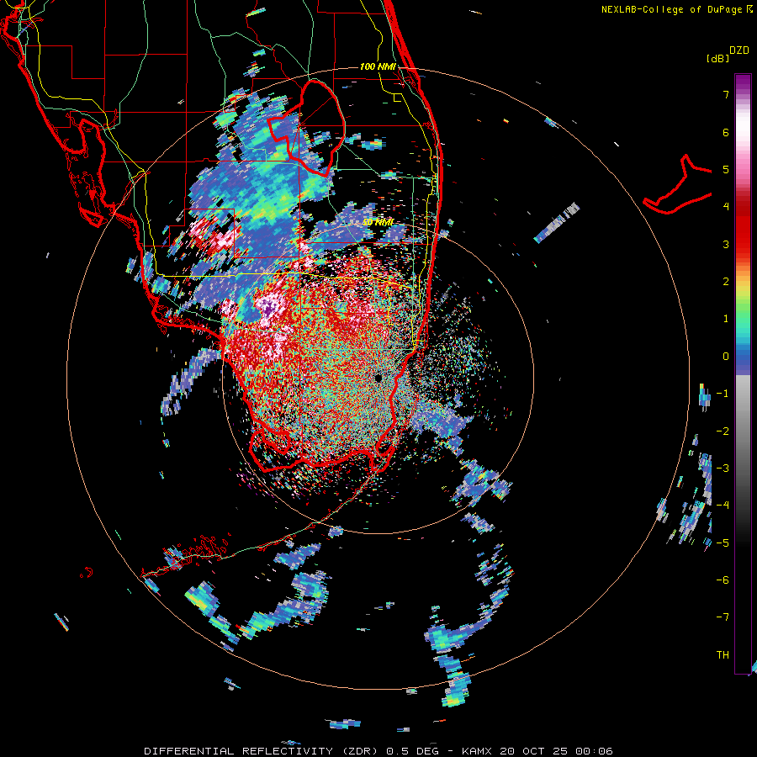Click the positive 1 scale label
Viewport: 757px width, 757px height.
click(726, 319)
